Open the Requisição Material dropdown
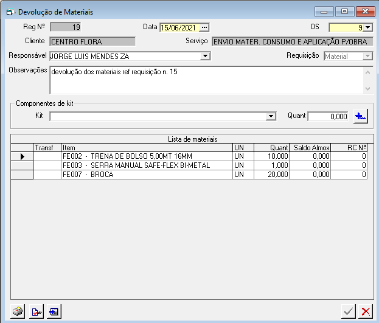Viewport: 379px width, 323px height. (x=367, y=56)
